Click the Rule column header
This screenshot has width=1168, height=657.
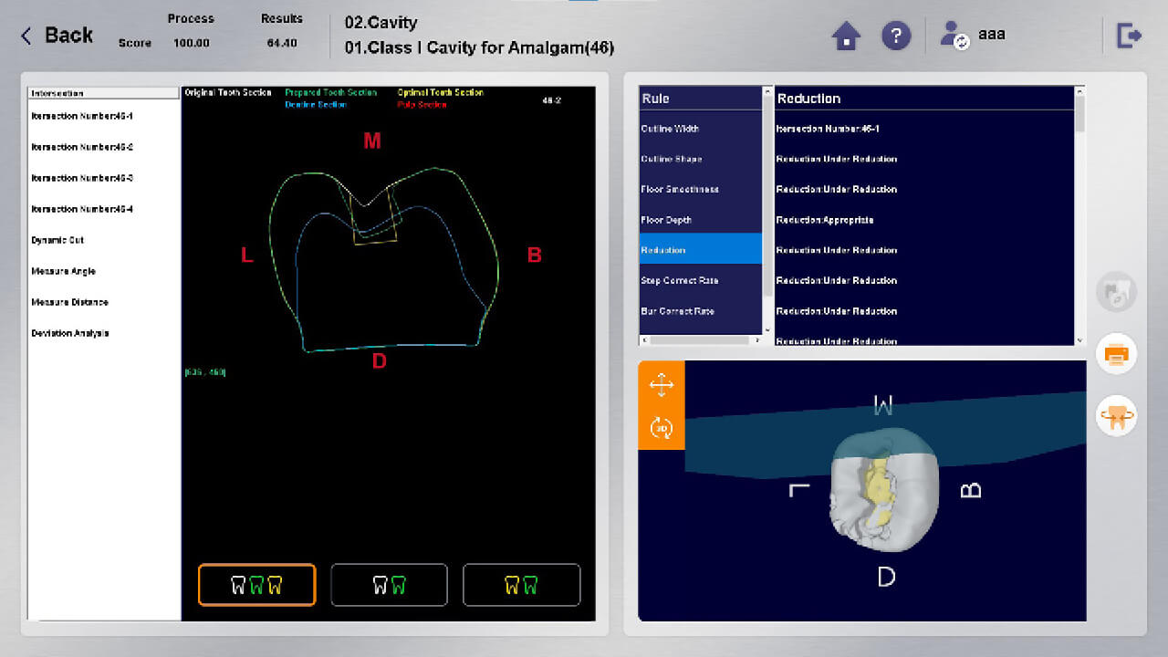click(700, 99)
